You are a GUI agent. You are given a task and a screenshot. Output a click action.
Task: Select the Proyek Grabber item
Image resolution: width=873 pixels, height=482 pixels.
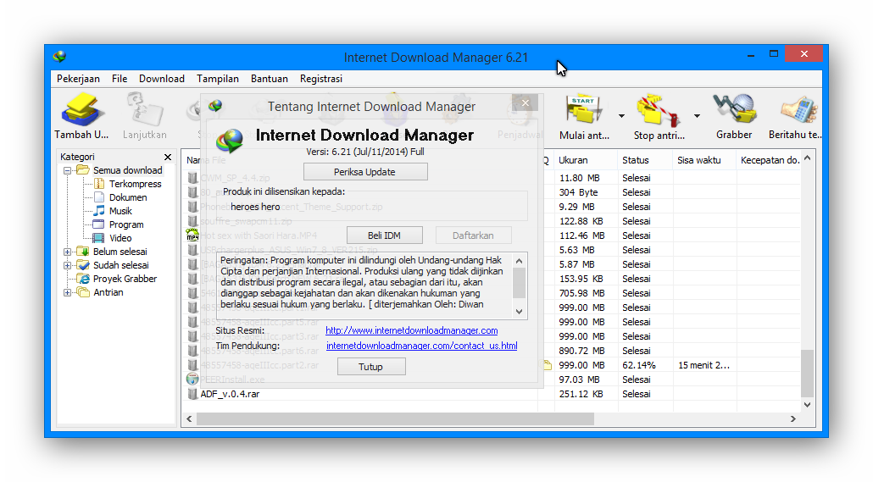click(125, 279)
